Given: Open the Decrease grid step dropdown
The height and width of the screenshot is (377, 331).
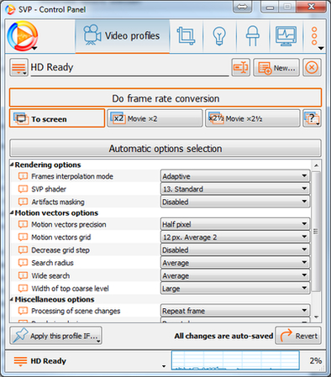Looking at the screenshot, I should tap(235, 250).
